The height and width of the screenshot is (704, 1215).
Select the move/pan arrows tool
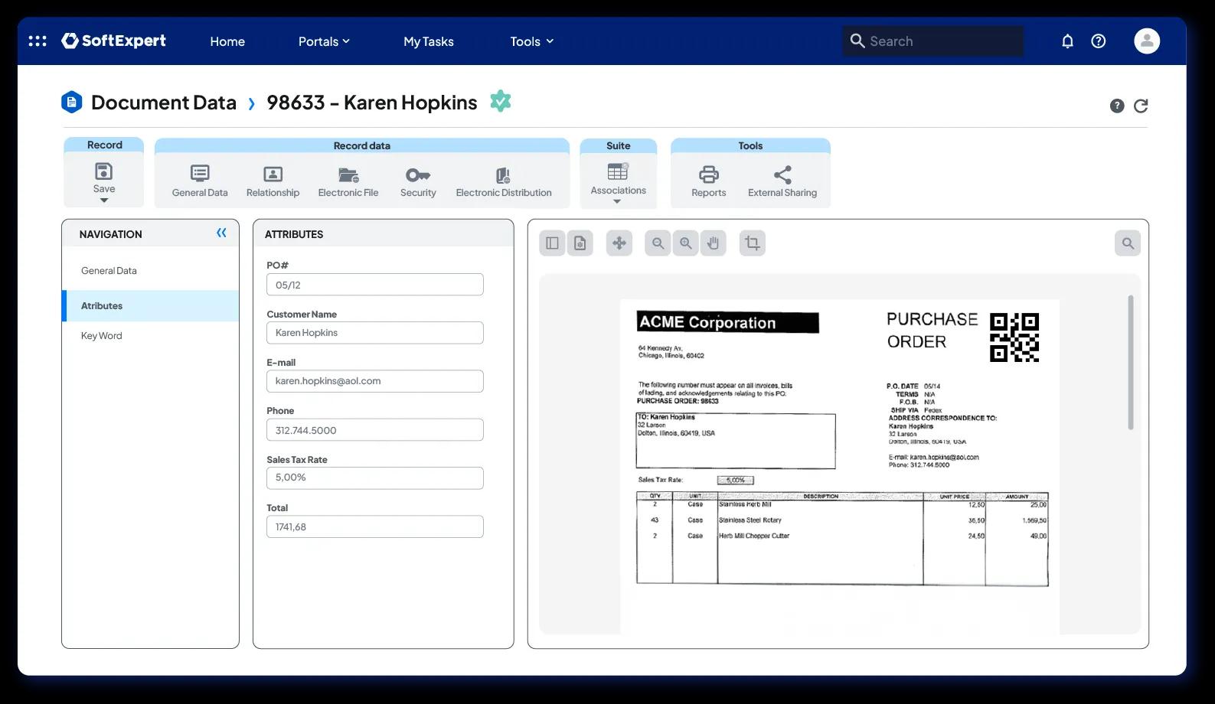[619, 243]
